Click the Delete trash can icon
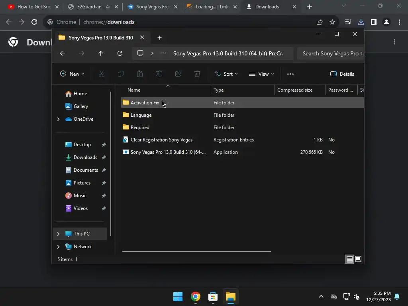Image resolution: width=408 pixels, height=306 pixels. pos(197,74)
